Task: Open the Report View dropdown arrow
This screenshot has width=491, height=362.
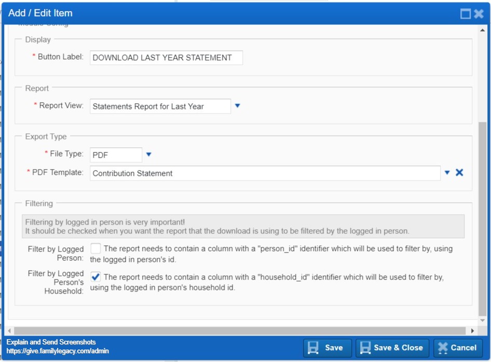Action: point(237,106)
